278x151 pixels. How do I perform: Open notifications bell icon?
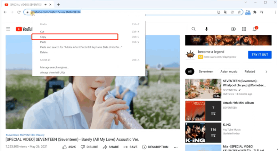click(255, 29)
